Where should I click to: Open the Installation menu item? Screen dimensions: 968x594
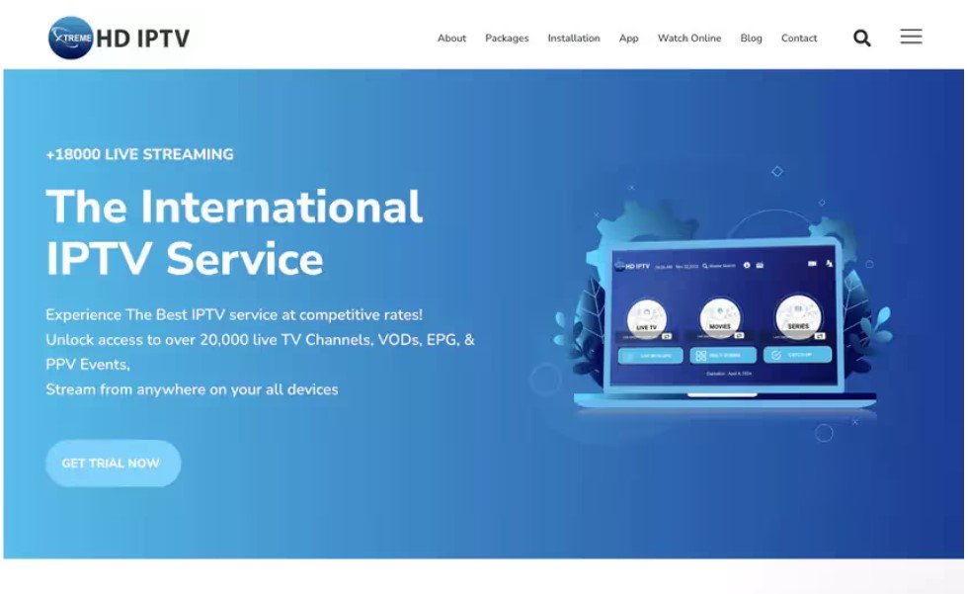(574, 39)
